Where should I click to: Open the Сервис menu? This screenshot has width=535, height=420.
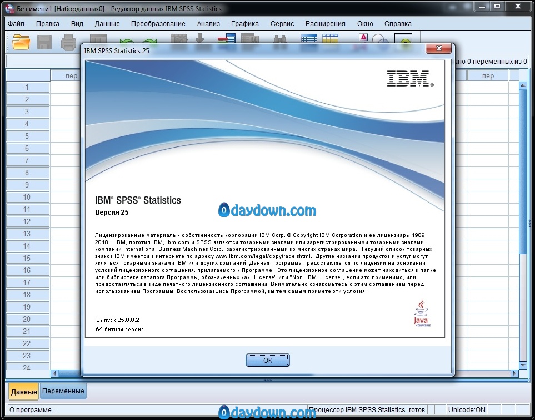pyautogui.click(x=282, y=23)
